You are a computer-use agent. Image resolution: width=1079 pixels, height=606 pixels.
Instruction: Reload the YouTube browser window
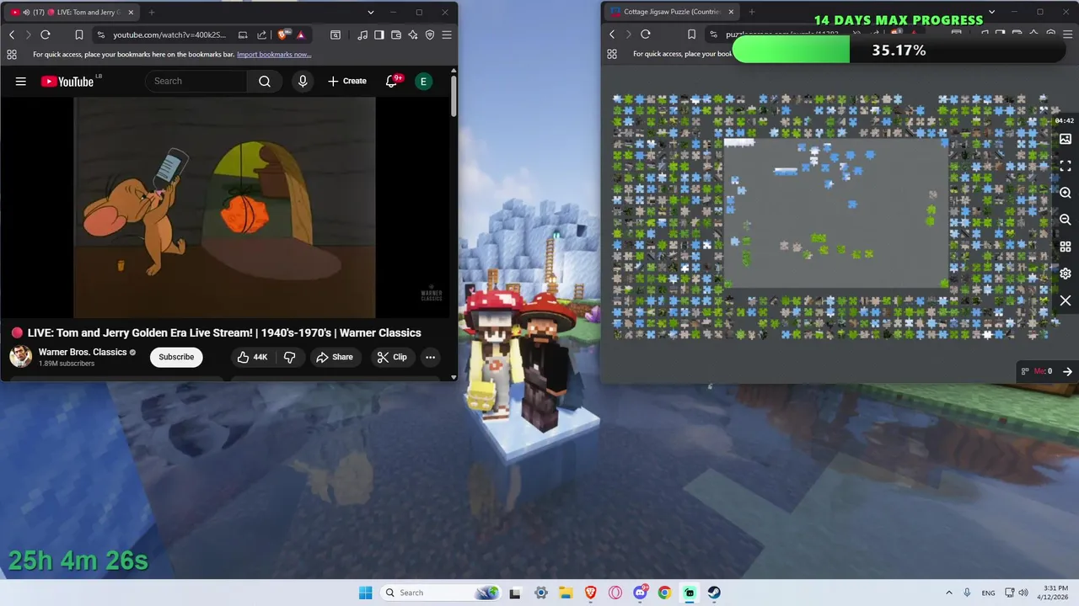coord(46,35)
